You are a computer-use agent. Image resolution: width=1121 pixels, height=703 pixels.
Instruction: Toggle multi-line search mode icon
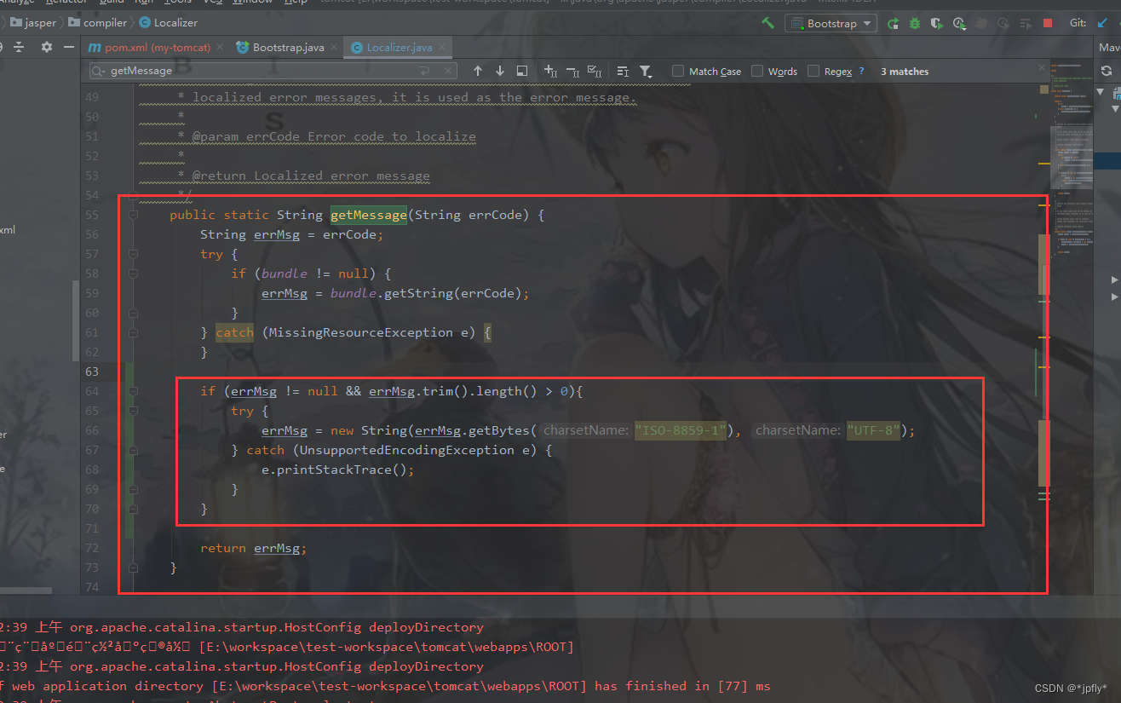tap(623, 72)
